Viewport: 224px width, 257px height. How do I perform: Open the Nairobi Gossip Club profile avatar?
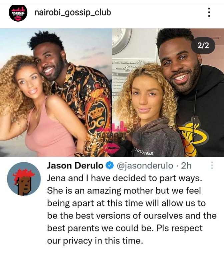coord(18,13)
